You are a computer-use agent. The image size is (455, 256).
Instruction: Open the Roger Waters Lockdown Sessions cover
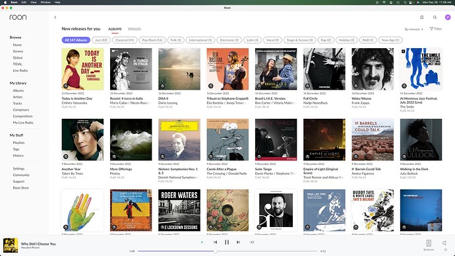tap(179, 210)
